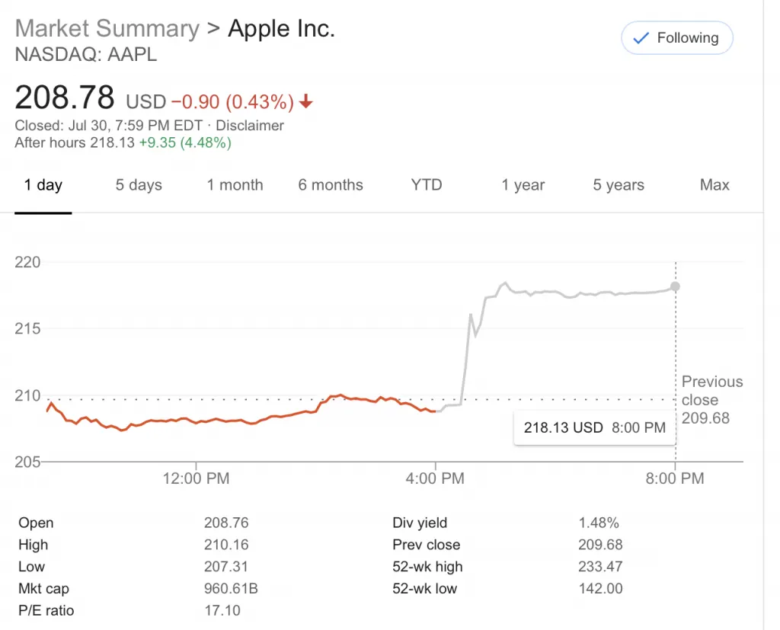
Task: Show the 6 months chart view
Action: click(x=331, y=185)
